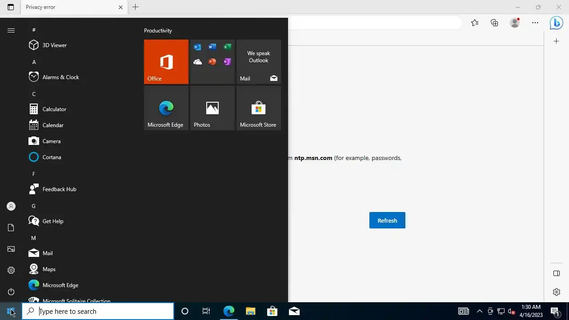Open Settings gear in the Start sidebar
The image size is (569, 320).
[11, 270]
